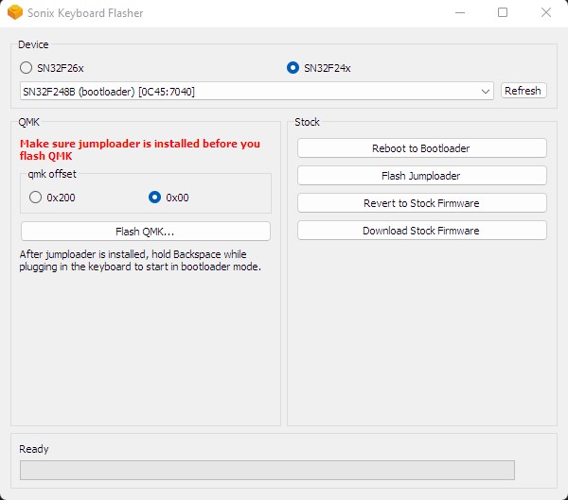Revert to Stock Firmware

421,203
